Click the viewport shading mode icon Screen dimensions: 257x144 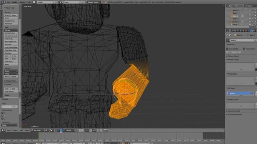tap(47, 130)
